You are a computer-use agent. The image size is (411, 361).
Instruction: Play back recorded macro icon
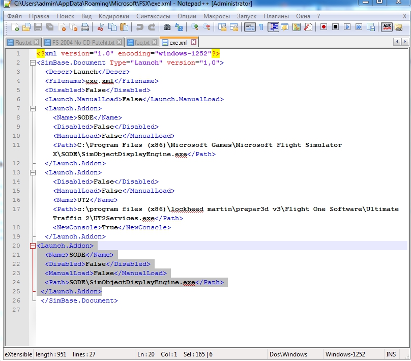coord(347,27)
